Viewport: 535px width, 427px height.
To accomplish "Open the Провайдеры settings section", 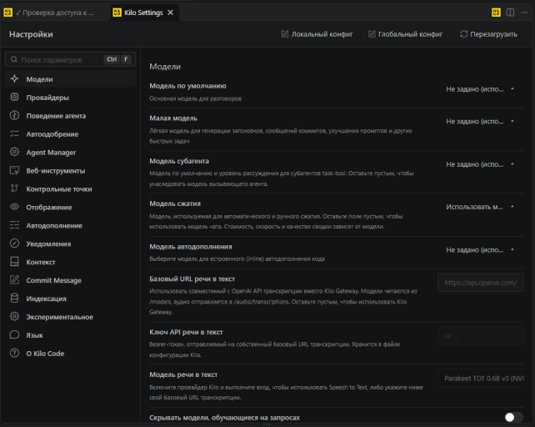I will coord(71,98).
